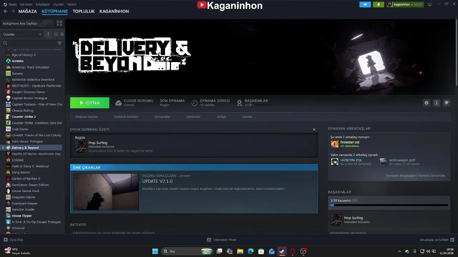Open game settings gear icon

click(426, 103)
